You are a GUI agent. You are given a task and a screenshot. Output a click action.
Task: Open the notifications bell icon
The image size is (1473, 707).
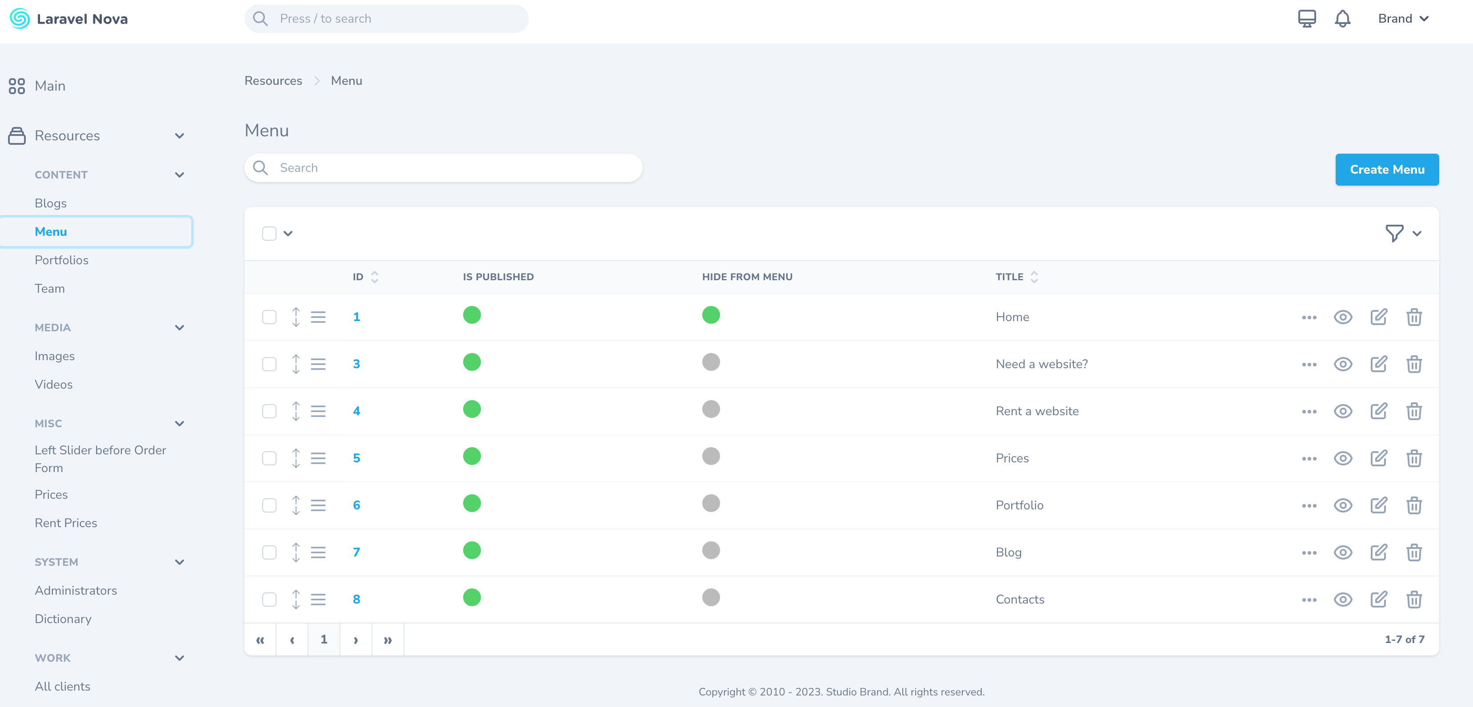coord(1342,19)
